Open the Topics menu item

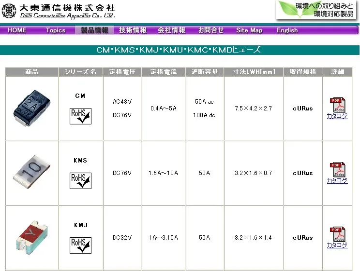tap(55, 30)
